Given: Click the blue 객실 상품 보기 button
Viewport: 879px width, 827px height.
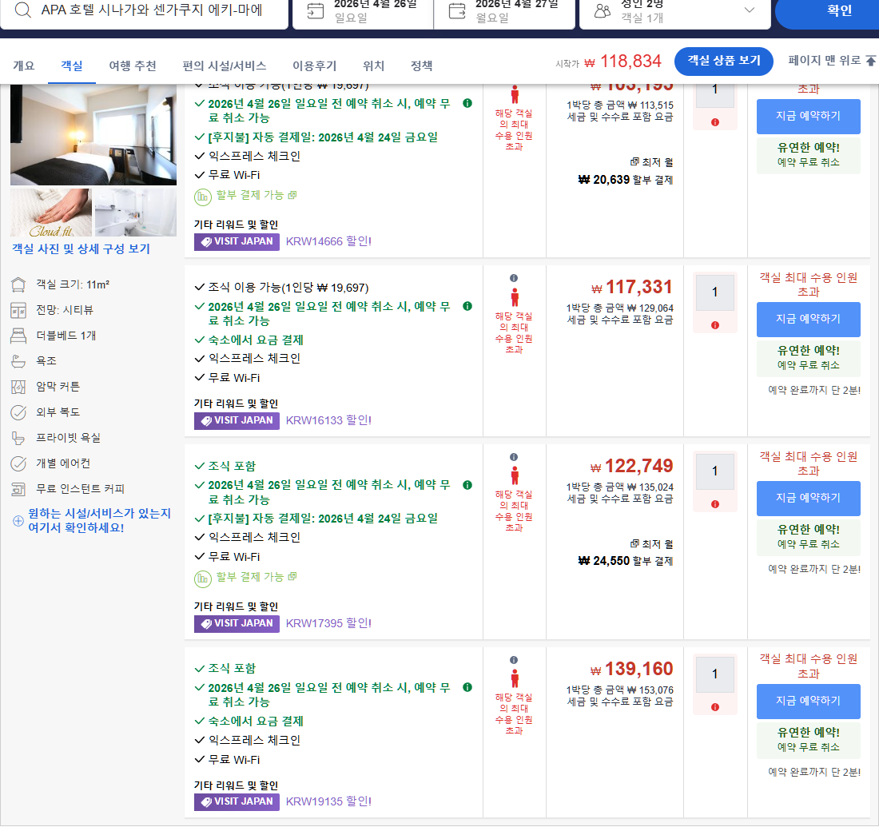Looking at the screenshot, I should point(723,61).
